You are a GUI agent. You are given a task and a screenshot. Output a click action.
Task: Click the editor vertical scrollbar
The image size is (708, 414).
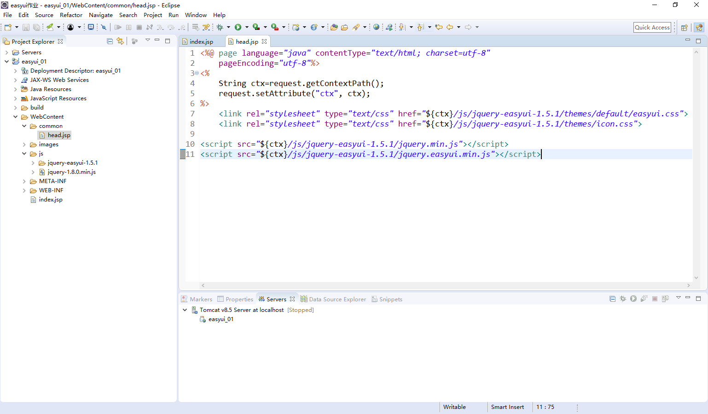[696, 165]
